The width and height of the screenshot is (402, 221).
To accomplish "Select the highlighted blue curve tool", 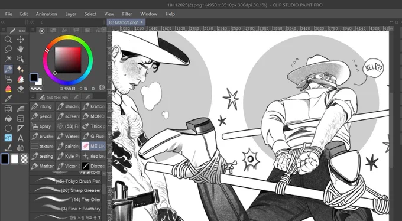I will pos(8,138).
